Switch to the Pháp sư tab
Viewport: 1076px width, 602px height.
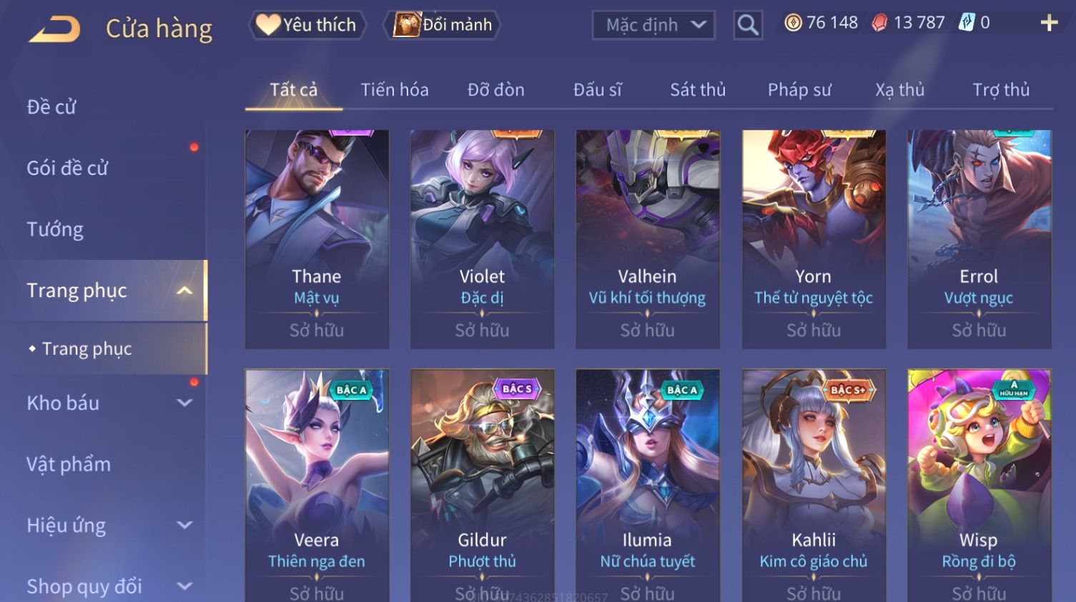(x=799, y=90)
